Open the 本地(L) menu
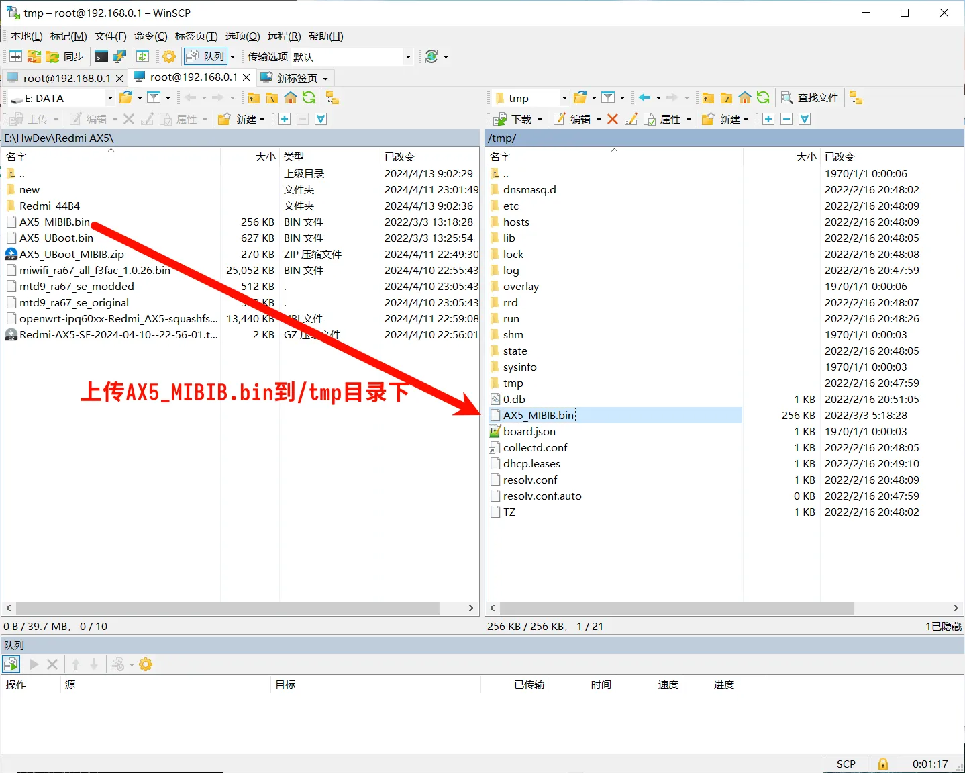The image size is (965, 773). pyautogui.click(x=27, y=36)
